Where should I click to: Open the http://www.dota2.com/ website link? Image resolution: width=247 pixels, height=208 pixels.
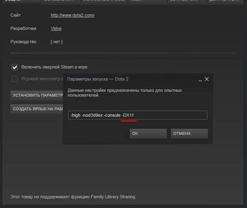pyautogui.click(x=72, y=15)
